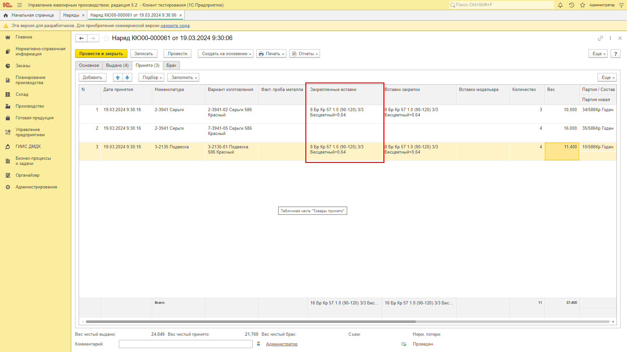This screenshot has width=627, height=352.
Task: Switch to the Основное tab
Action: (x=89, y=66)
